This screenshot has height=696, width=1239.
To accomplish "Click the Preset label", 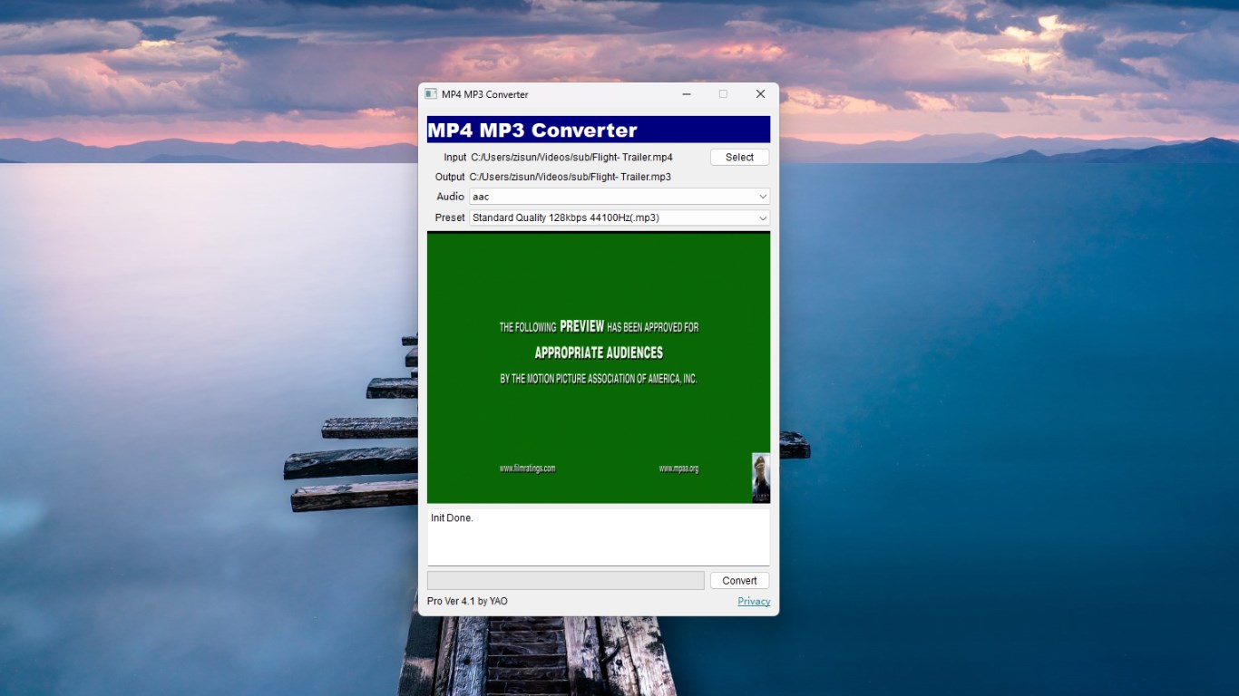I will point(450,217).
